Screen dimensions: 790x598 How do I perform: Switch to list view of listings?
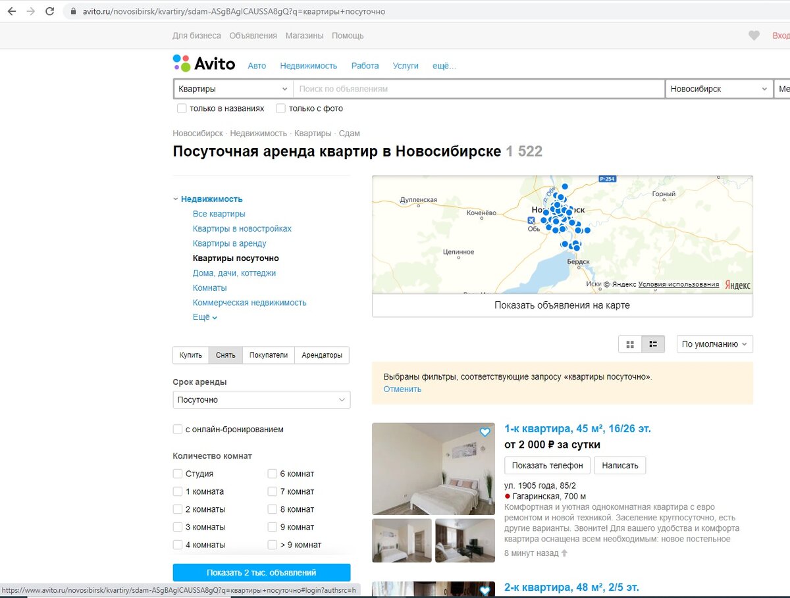[654, 343]
